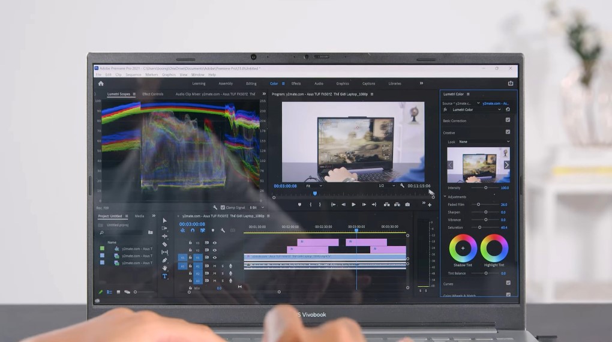Toggle V1 track eye visibility
Viewport: 612px width, 342px height.
click(214, 257)
